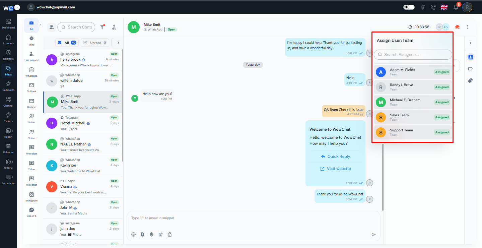
Task: Open the Channel section
Action: click(8, 102)
